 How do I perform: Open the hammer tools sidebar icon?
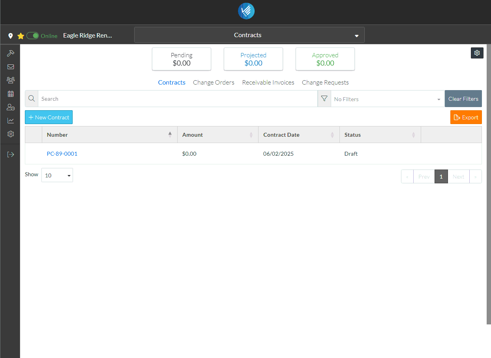[x=11, y=53]
